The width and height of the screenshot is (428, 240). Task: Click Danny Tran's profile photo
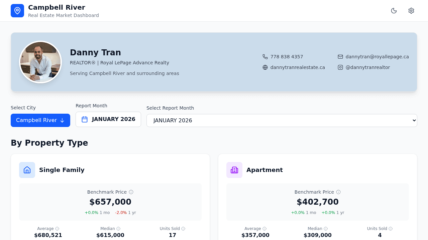coord(40,62)
